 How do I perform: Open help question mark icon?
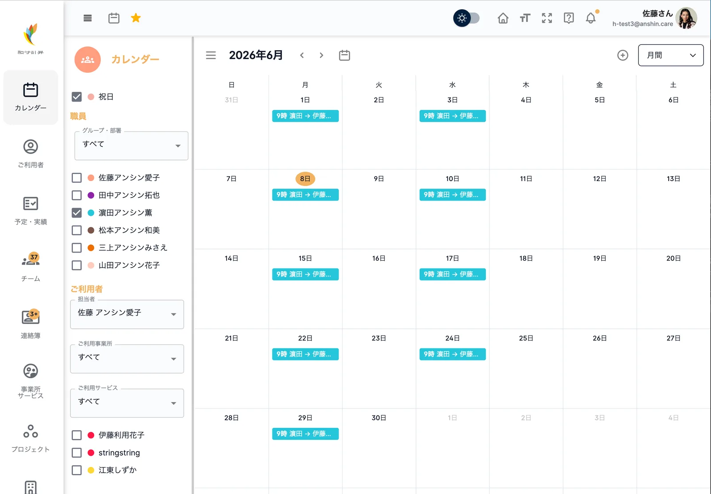pyautogui.click(x=569, y=18)
